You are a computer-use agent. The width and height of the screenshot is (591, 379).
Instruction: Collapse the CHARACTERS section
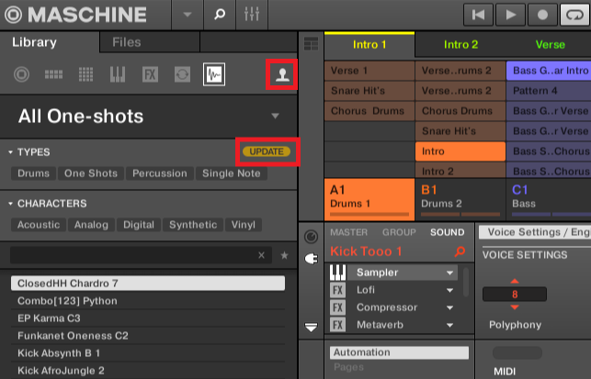point(10,204)
